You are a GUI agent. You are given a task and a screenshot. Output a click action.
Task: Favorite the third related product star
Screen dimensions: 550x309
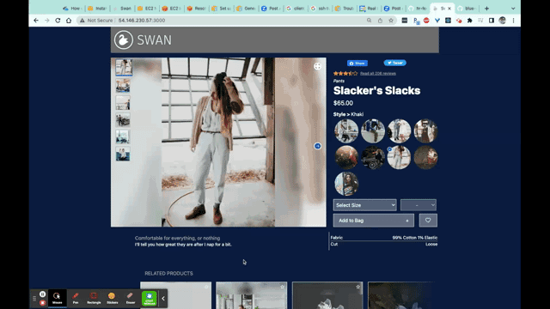357,287
